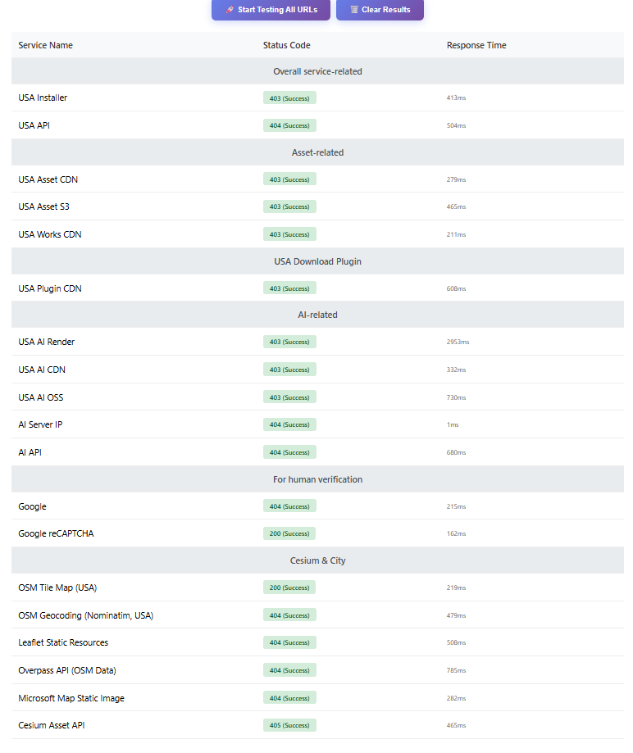Select the Status Code column header
The image size is (633, 753).
286,45
